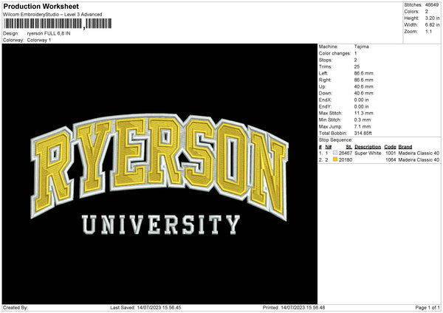Viewport: 443px width, 313px height.
Task: Click the Brand column header
Action: tap(405, 147)
